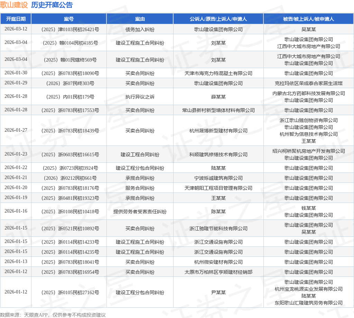Viewport: 354px width, 318px height.
Task: Click defendant 绍兴柯桥聚杭房地产开发有限公司
Action: 309,151
